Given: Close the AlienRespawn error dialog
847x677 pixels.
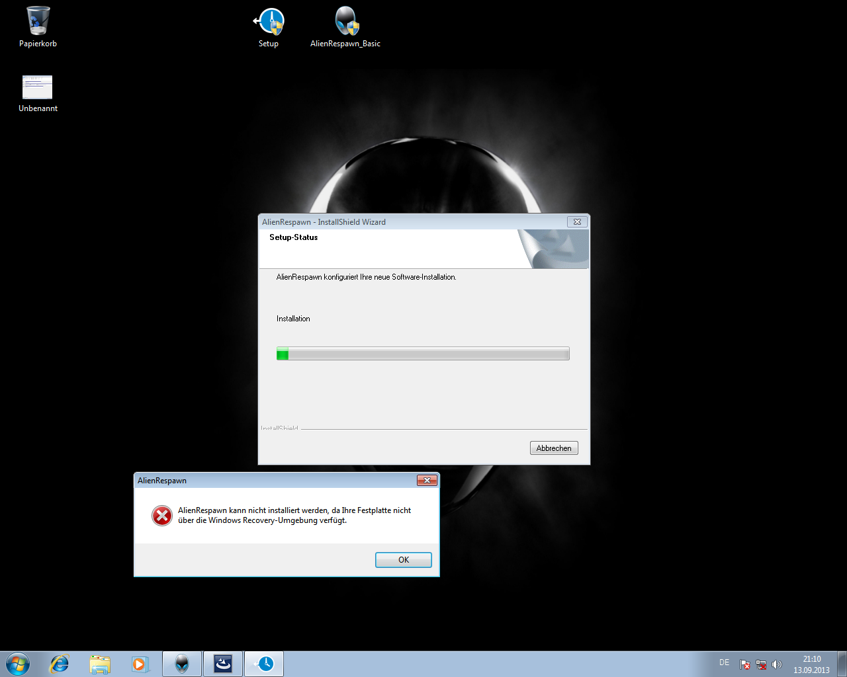Looking at the screenshot, I should click(427, 481).
